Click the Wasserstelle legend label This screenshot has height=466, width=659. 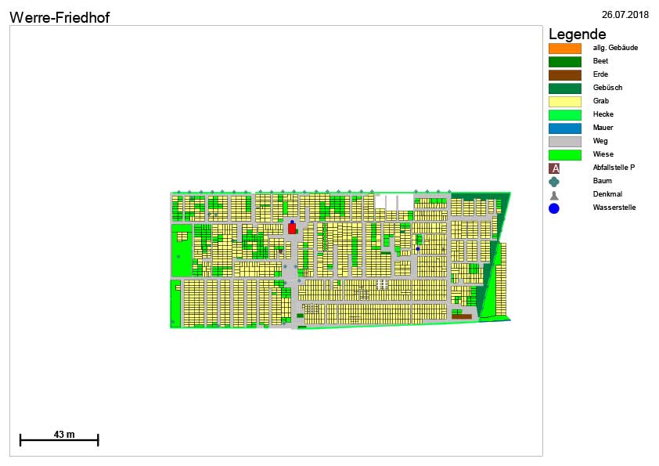(x=614, y=208)
